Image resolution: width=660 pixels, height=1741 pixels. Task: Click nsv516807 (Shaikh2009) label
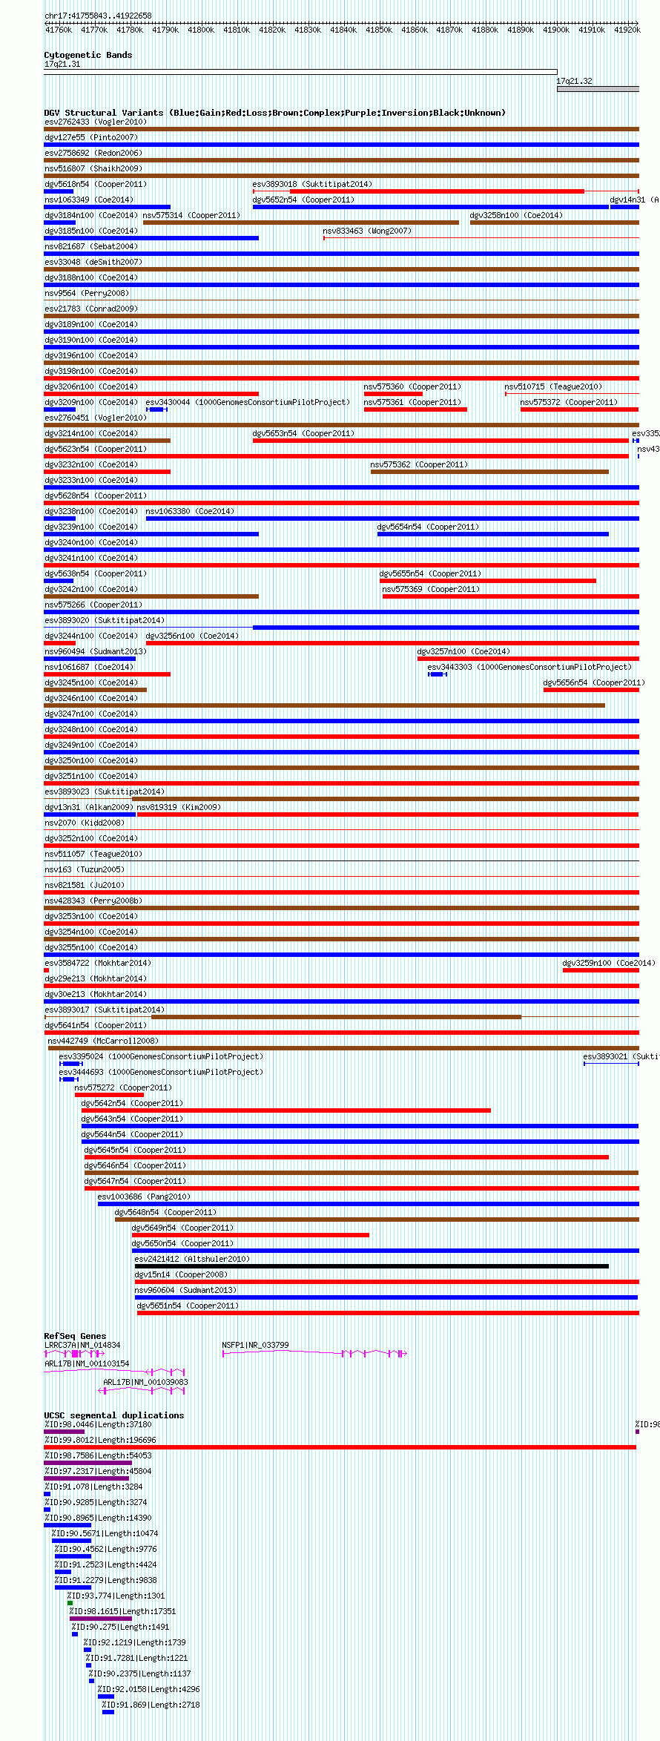point(93,168)
